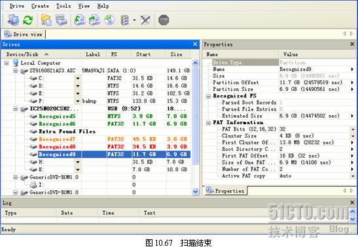Open the dropdown arrow on drive K: row
Viewport: 358px width, 247px height.
pyautogui.click(x=78, y=169)
